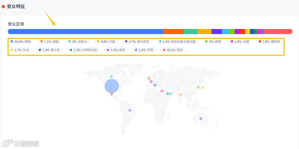The width and height of the screenshot is (299, 149).
Task: Click the red Mexico bubble on the map
Action: tap(111, 94)
